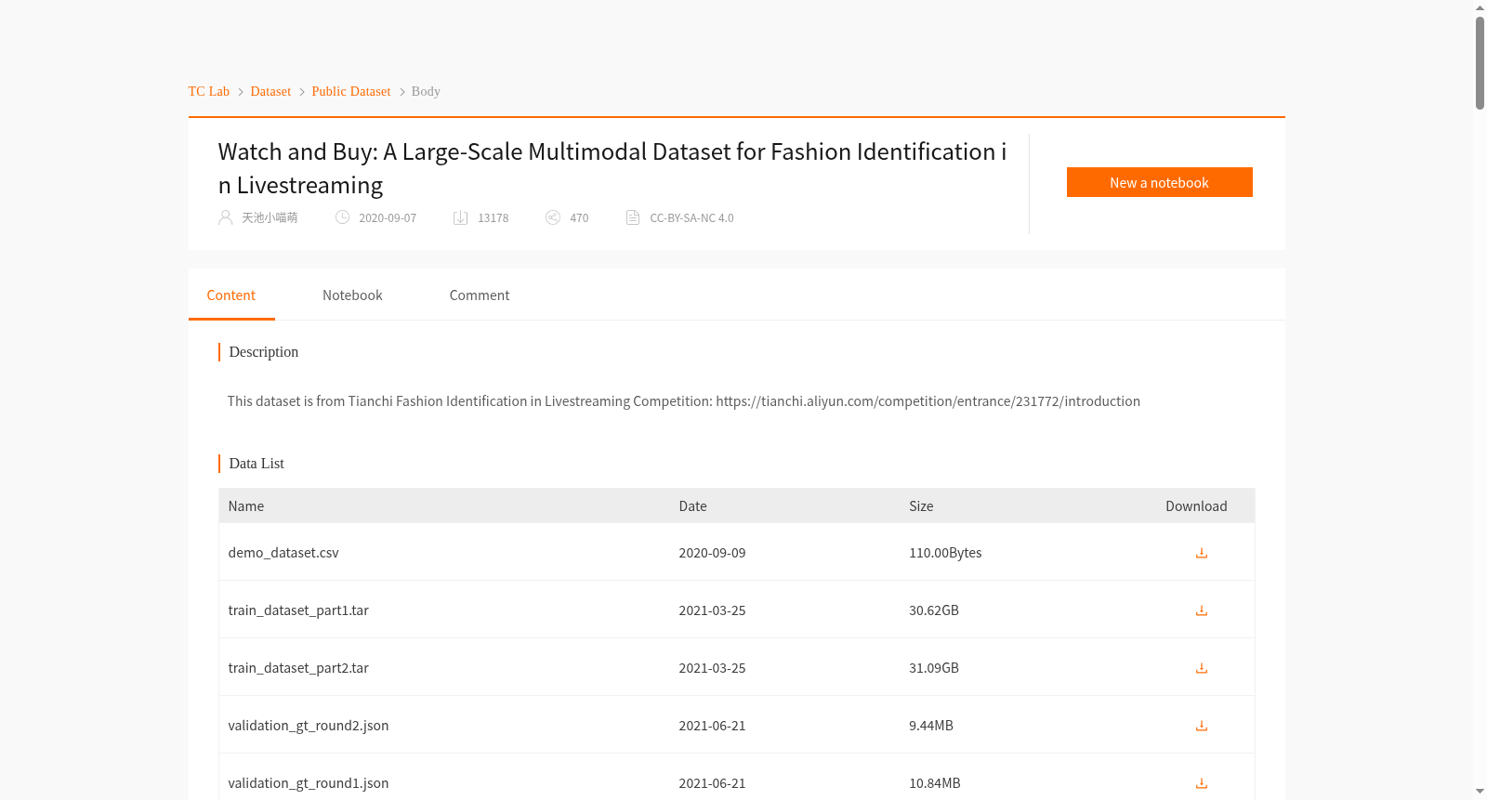Click the Data List section heading
Viewport: 1487px width, 800px height.
pyautogui.click(x=257, y=464)
